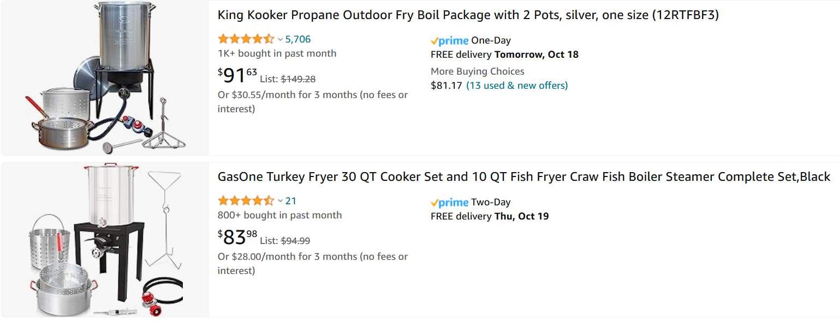
Task: Click the $94.99 list price
Action: point(295,241)
